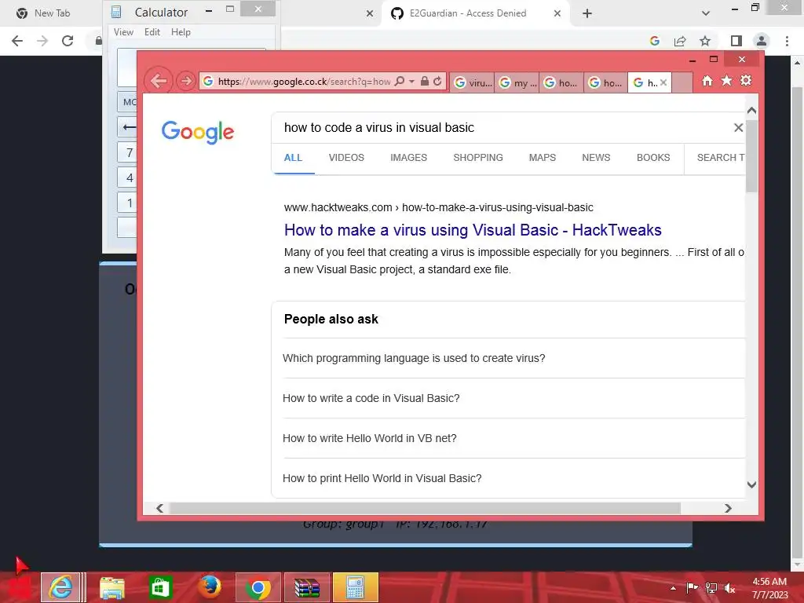
Task: Open SEARCH TOOLS option
Action: [721, 157]
